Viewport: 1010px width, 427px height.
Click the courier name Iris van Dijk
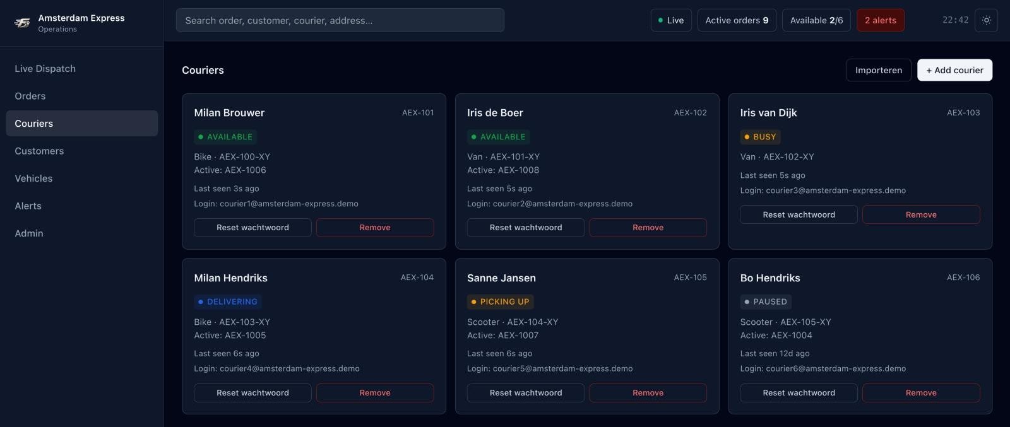click(x=768, y=113)
